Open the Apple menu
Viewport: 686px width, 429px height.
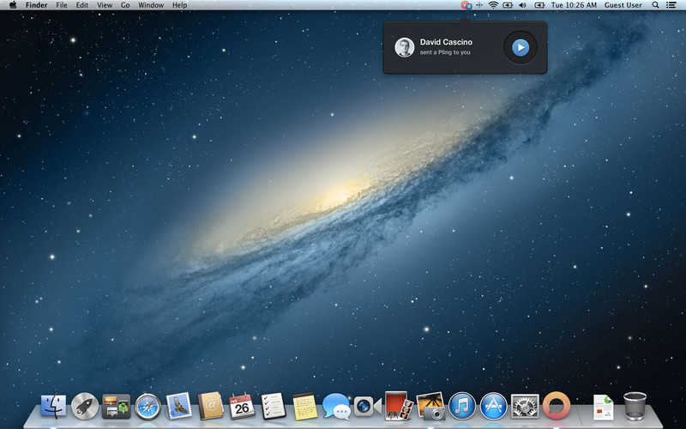pos(13,5)
